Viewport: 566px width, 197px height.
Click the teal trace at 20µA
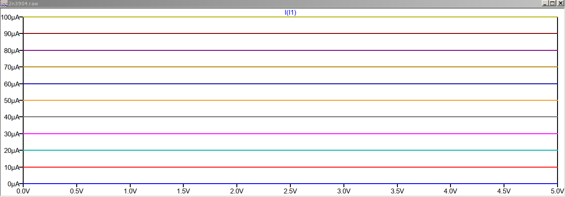(290, 150)
